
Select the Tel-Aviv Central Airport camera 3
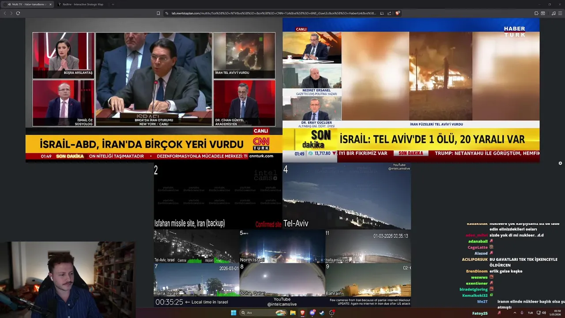[196, 246]
